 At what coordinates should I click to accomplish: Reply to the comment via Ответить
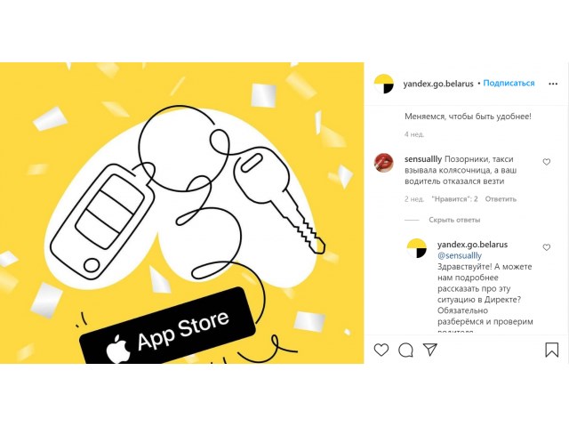501,199
